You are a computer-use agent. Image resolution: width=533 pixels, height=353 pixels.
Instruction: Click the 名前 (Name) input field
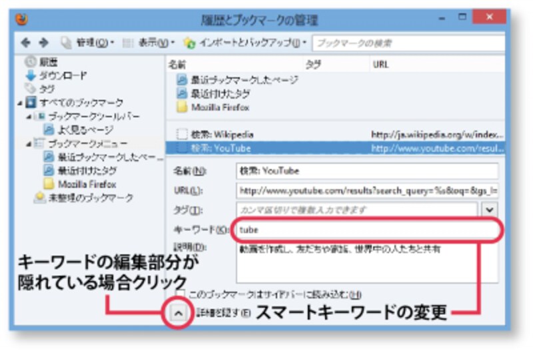tap(367, 171)
